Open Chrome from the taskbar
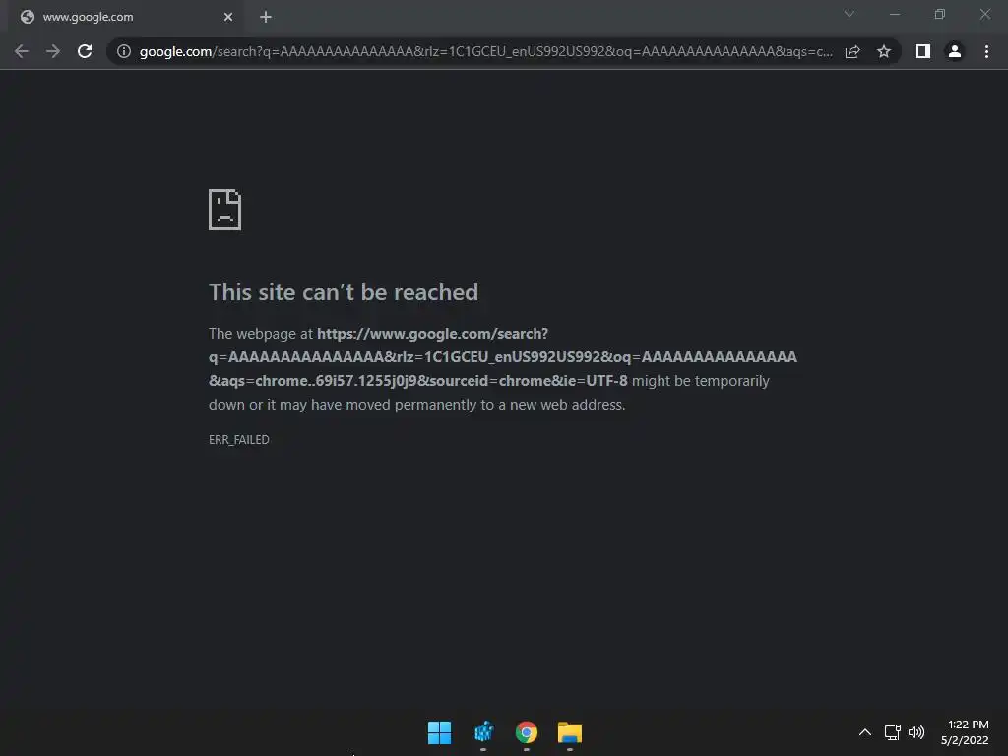Image resolution: width=1008 pixels, height=756 pixels. click(527, 732)
